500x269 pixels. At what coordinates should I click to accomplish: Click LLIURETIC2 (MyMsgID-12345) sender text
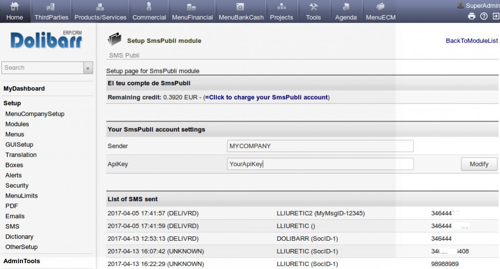tap(321, 213)
